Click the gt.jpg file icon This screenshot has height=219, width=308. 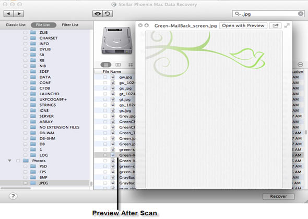tap(113, 99)
